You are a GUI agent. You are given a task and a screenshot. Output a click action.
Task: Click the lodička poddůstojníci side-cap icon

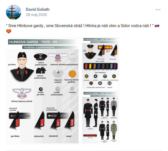41,70
